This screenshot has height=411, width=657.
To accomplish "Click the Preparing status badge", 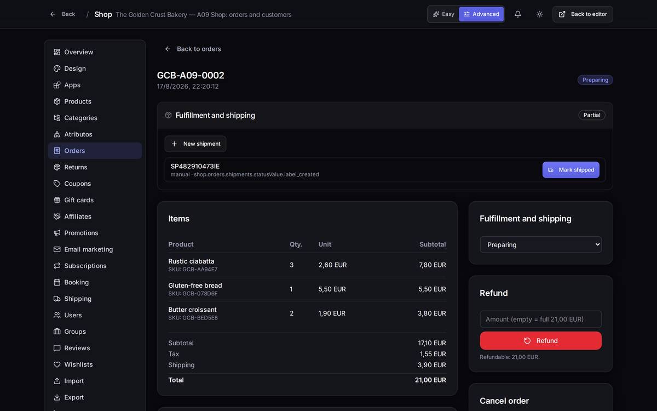I will (595, 80).
